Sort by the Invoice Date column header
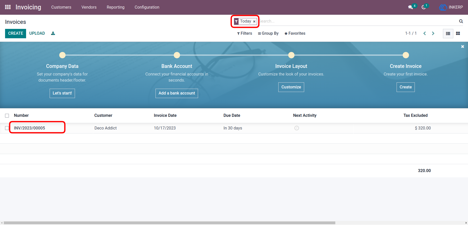Image resolution: width=468 pixels, height=225 pixels. click(165, 116)
